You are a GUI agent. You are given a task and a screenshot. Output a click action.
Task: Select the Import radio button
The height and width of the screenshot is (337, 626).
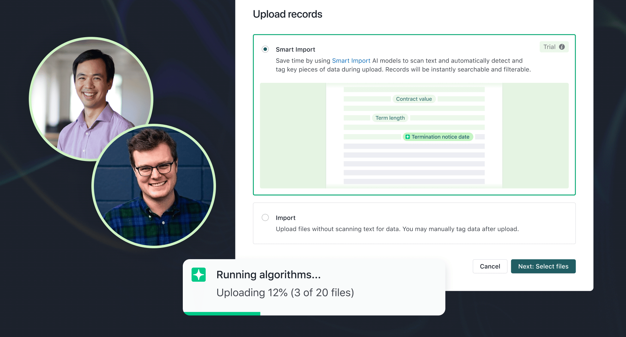(x=265, y=217)
